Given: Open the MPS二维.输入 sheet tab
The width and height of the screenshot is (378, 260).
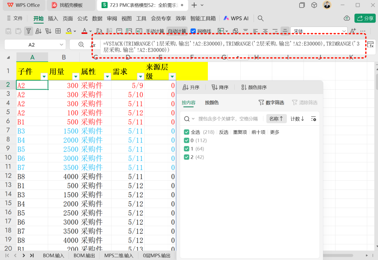Looking at the screenshot, I should [x=119, y=256].
